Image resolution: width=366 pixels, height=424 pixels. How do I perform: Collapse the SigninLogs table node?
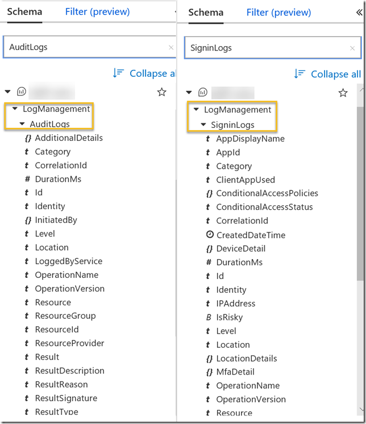point(203,124)
